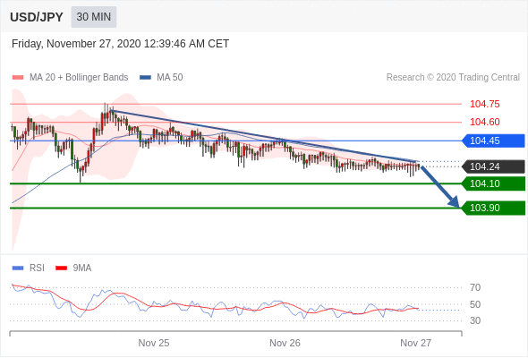Click the Nov 26 date axis label

click(x=285, y=343)
